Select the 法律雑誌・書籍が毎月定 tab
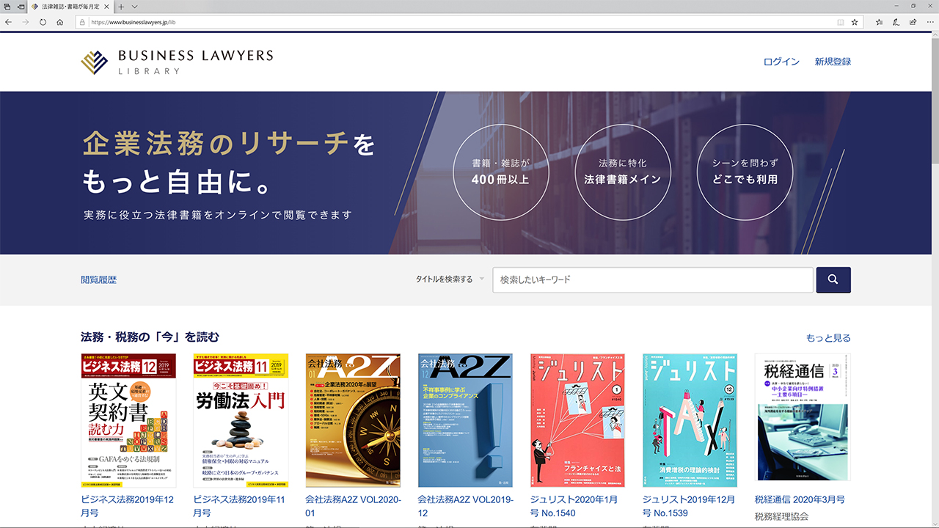The image size is (939, 528). tap(70, 7)
